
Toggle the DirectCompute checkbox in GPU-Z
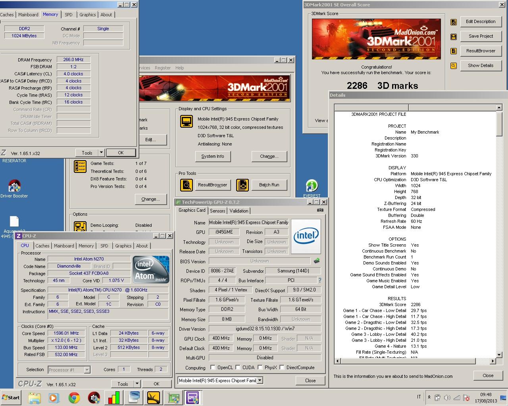click(282, 368)
